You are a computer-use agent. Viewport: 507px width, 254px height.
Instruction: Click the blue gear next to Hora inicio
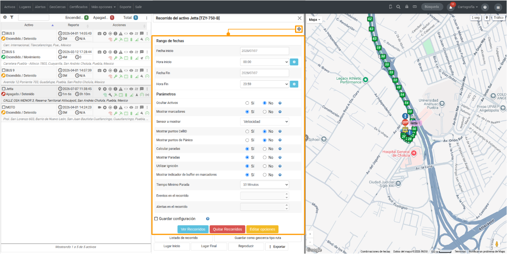(x=294, y=62)
